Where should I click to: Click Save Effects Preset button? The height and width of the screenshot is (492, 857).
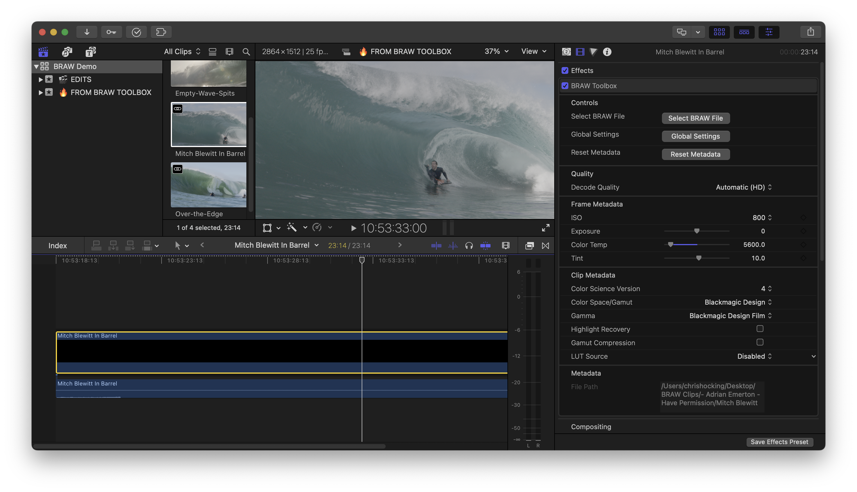coord(779,442)
